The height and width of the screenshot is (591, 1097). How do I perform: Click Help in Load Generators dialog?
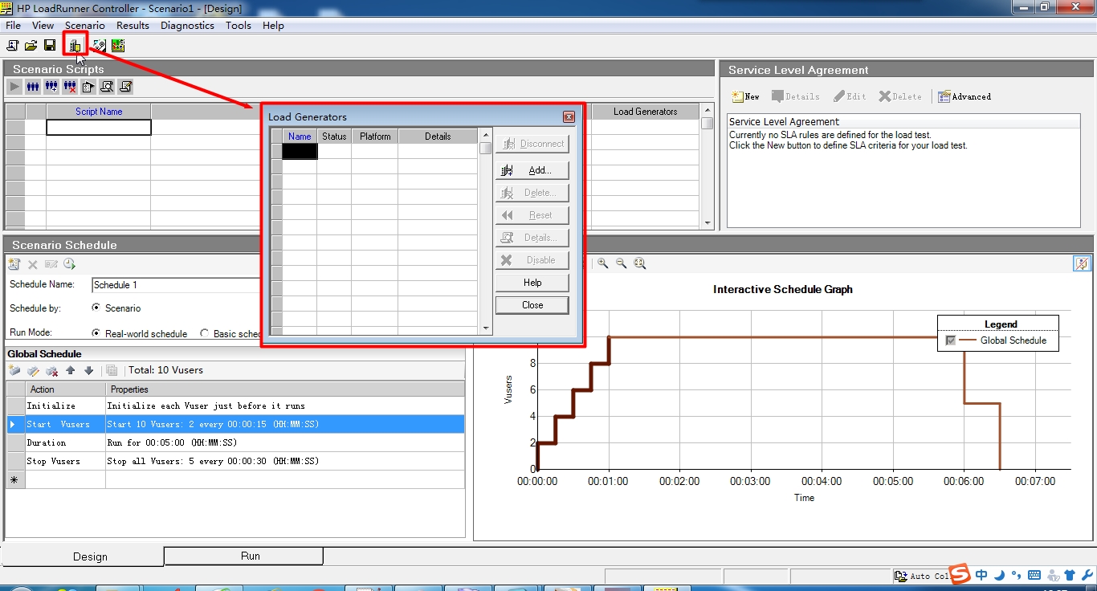tap(532, 283)
